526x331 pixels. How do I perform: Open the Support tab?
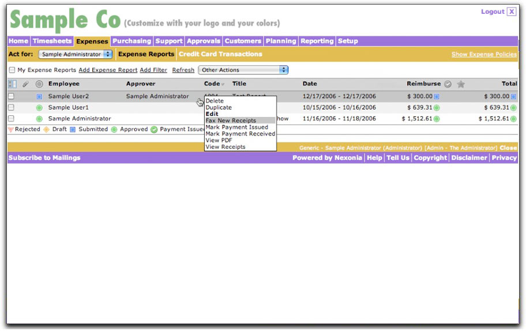tap(169, 41)
